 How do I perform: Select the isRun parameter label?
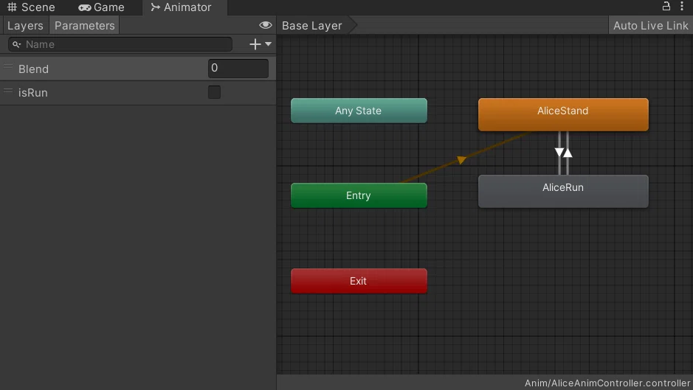(32, 93)
